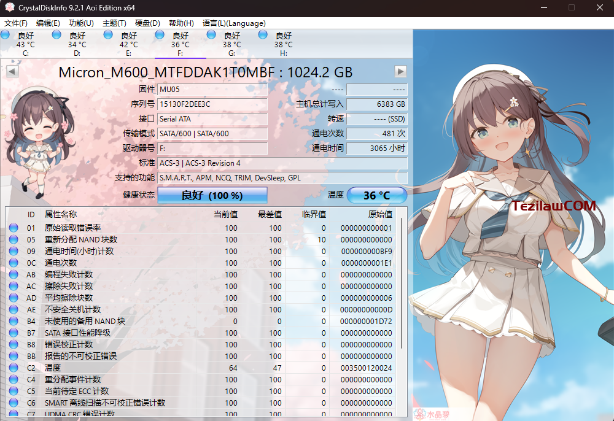
Task: Click the chibi character image
Action: pyautogui.click(x=41, y=141)
